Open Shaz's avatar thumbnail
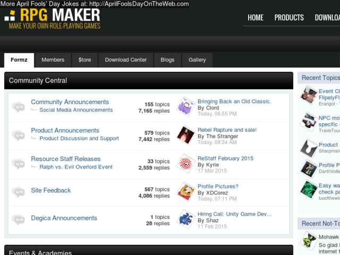This screenshot has height=255, width=340. (185, 219)
